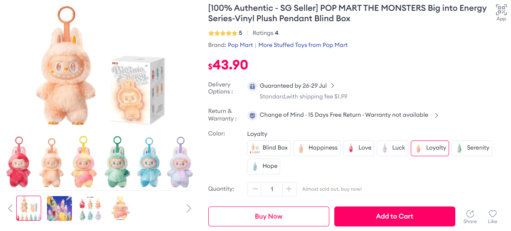Open the Pop Mart brand link
The height and width of the screenshot is (231, 511).
[x=240, y=45]
